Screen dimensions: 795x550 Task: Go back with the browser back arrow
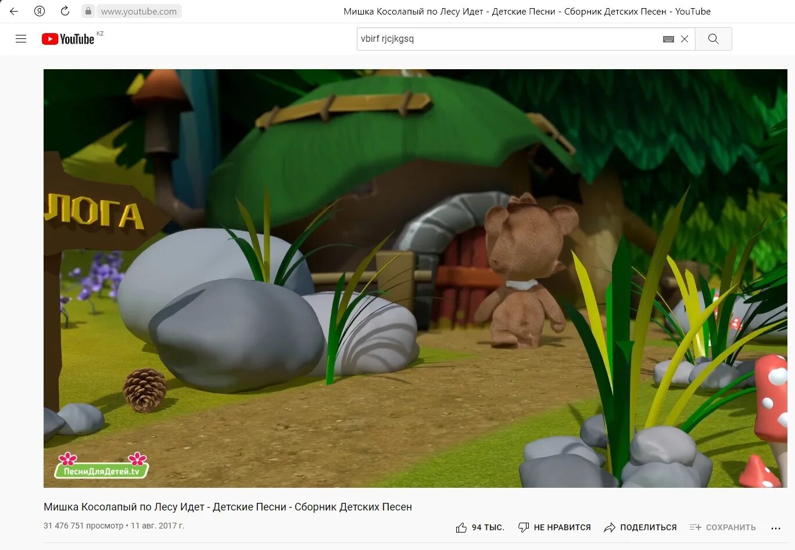point(14,11)
